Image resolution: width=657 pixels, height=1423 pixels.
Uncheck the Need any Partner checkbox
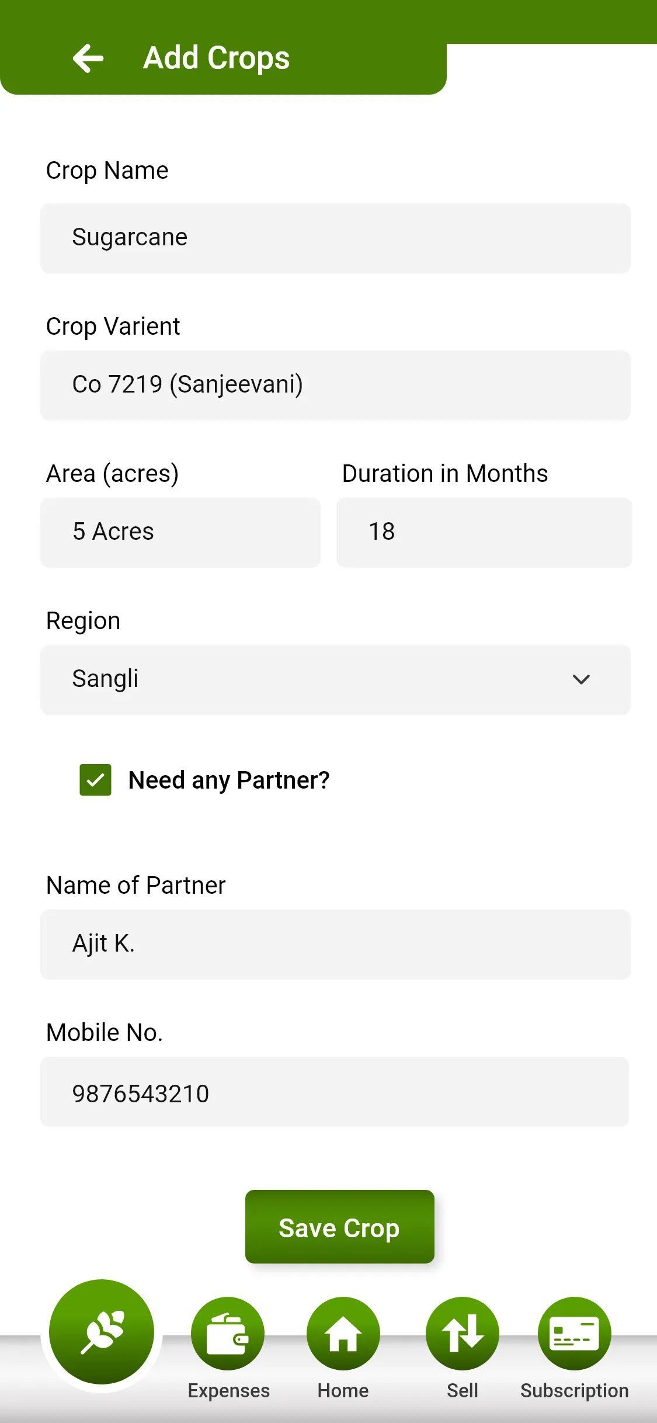pyautogui.click(x=96, y=780)
